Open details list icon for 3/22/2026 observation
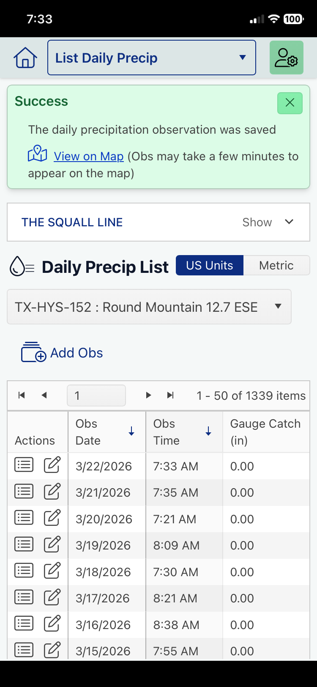The height and width of the screenshot is (687, 317). tap(24, 465)
